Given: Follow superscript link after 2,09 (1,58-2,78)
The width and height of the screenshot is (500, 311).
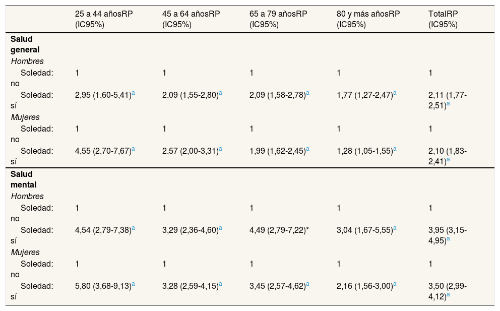Looking at the screenshot, I should [307, 93].
